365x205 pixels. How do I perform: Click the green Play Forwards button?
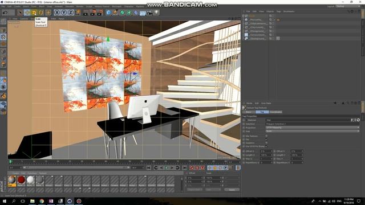click(x=167, y=168)
